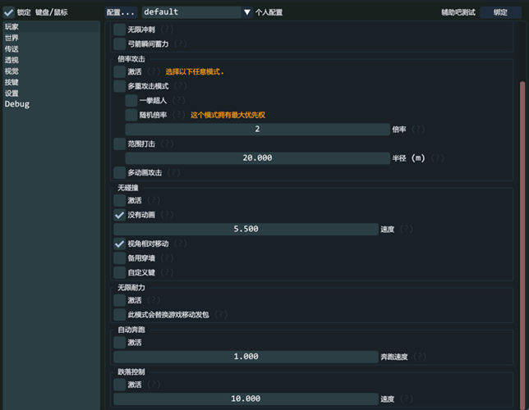Open the 设置 sidebar section
Screen dimensions: 529x410
(12, 93)
